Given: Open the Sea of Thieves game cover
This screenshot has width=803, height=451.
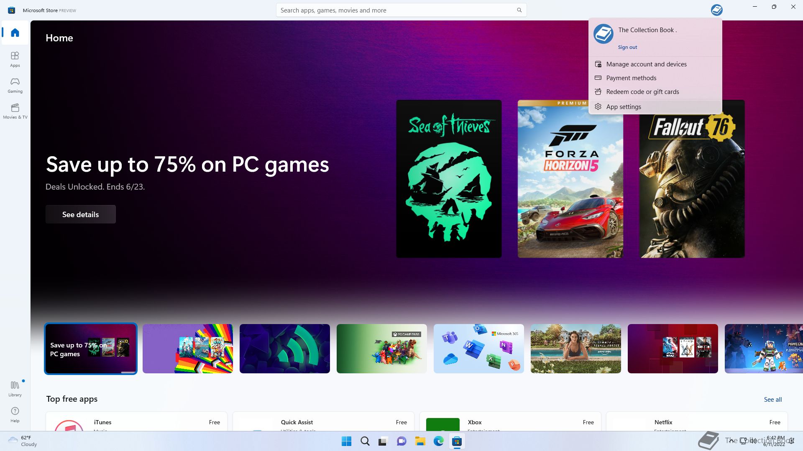Looking at the screenshot, I should [x=449, y=179].
